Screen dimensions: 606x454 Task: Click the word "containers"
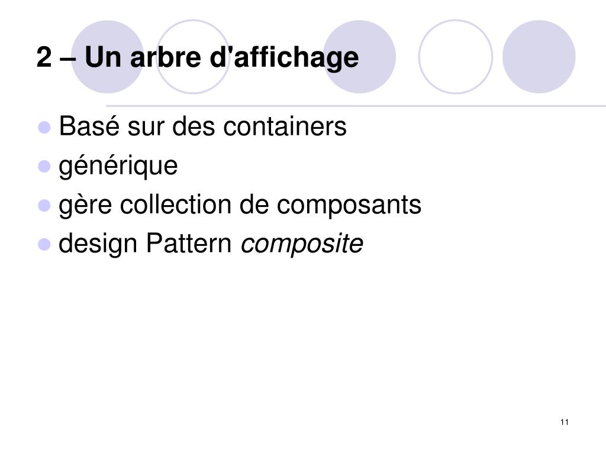(285, 127)
